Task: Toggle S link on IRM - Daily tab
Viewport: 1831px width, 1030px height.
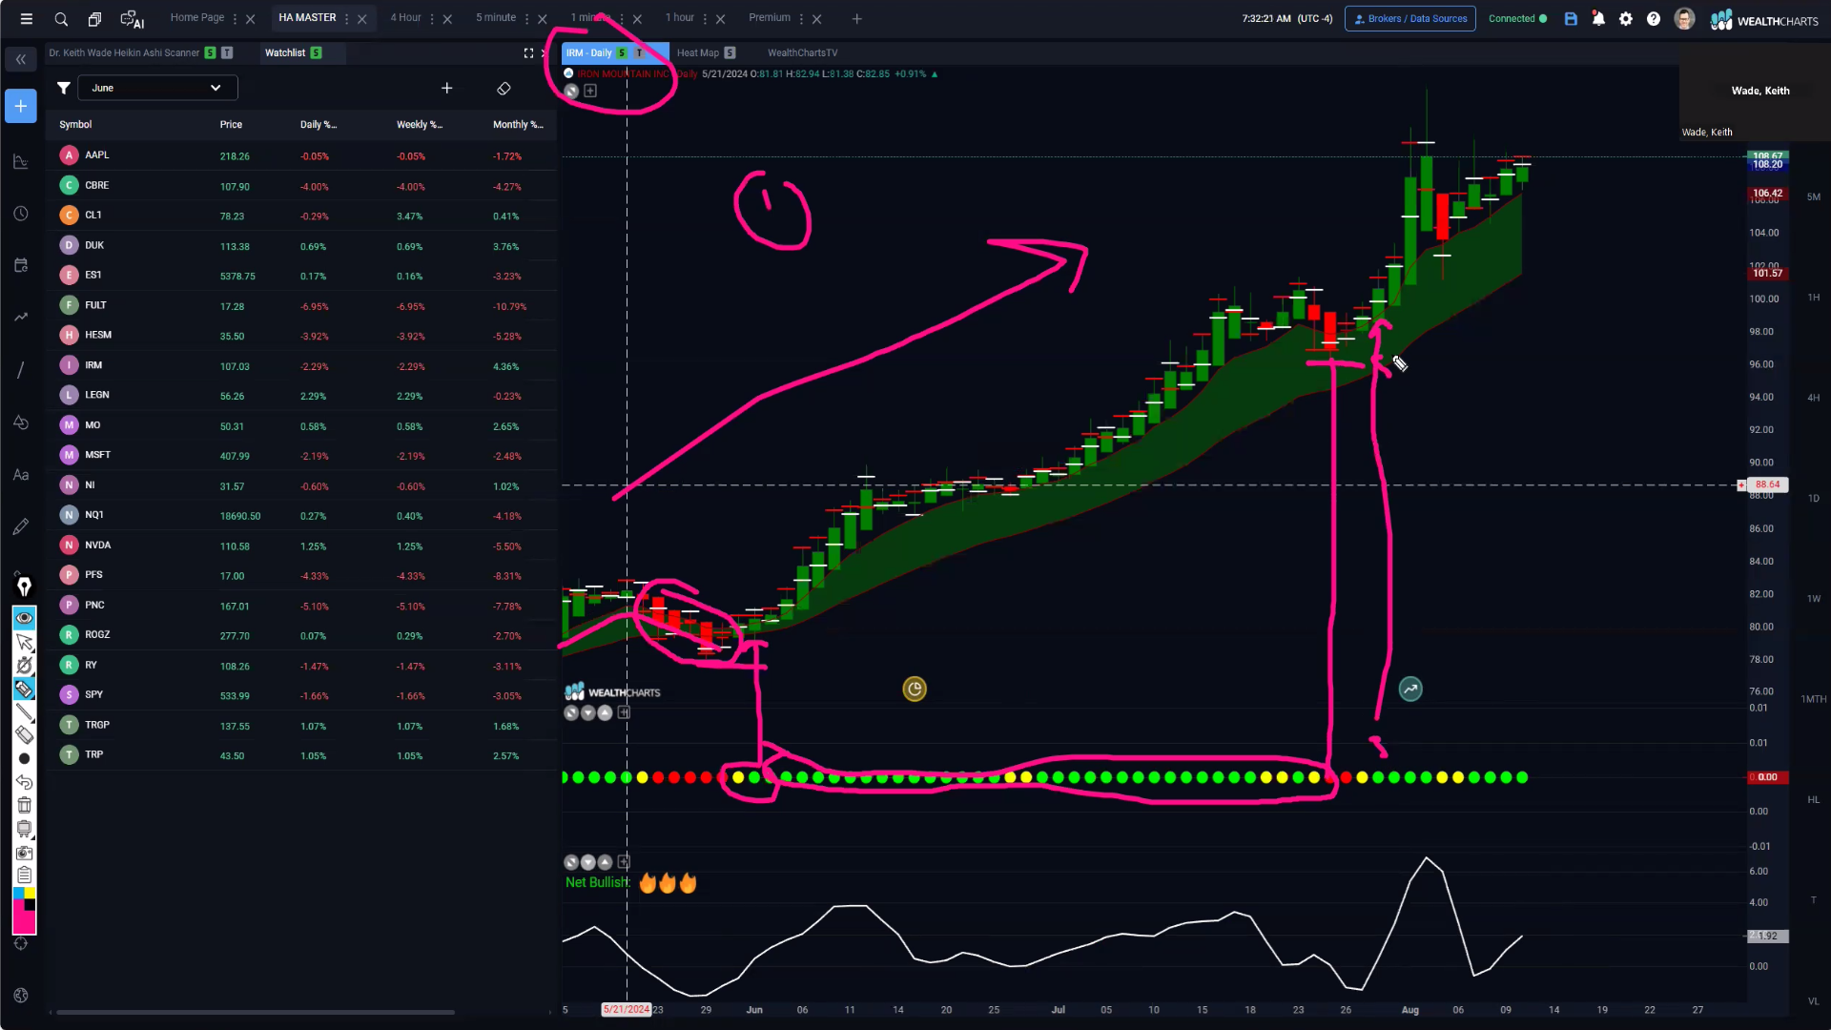Action: click(622, 52)
